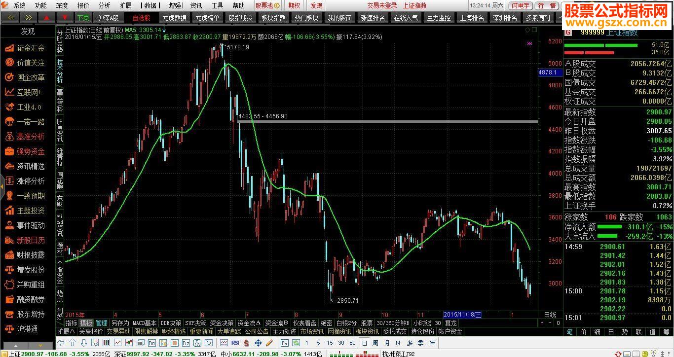Click the 下页 next page button
The width and height of the screenshot is (674, 357).
point(82,17)
